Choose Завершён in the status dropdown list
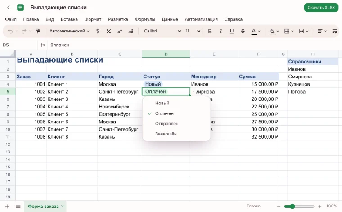The height and width of the screenshot is (212, 342). pyautogui.click(x=176, y=134)
